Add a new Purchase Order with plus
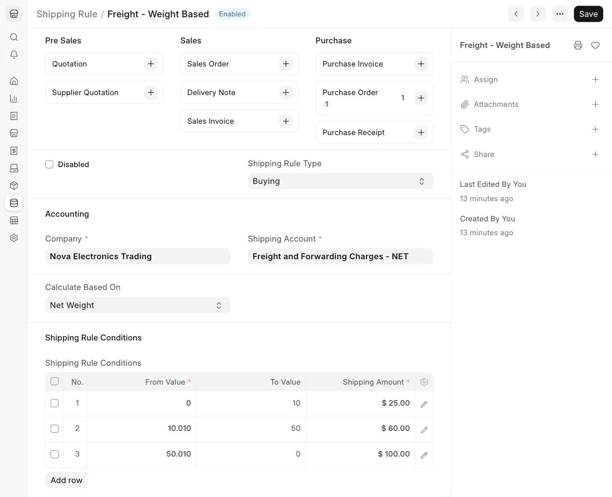Image resolution: width=612 pixels, height=497 pixels. coord(421,98)
